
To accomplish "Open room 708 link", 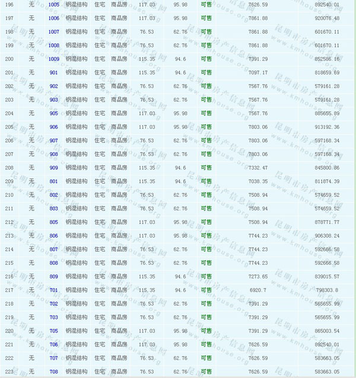I will click(53, 371).
